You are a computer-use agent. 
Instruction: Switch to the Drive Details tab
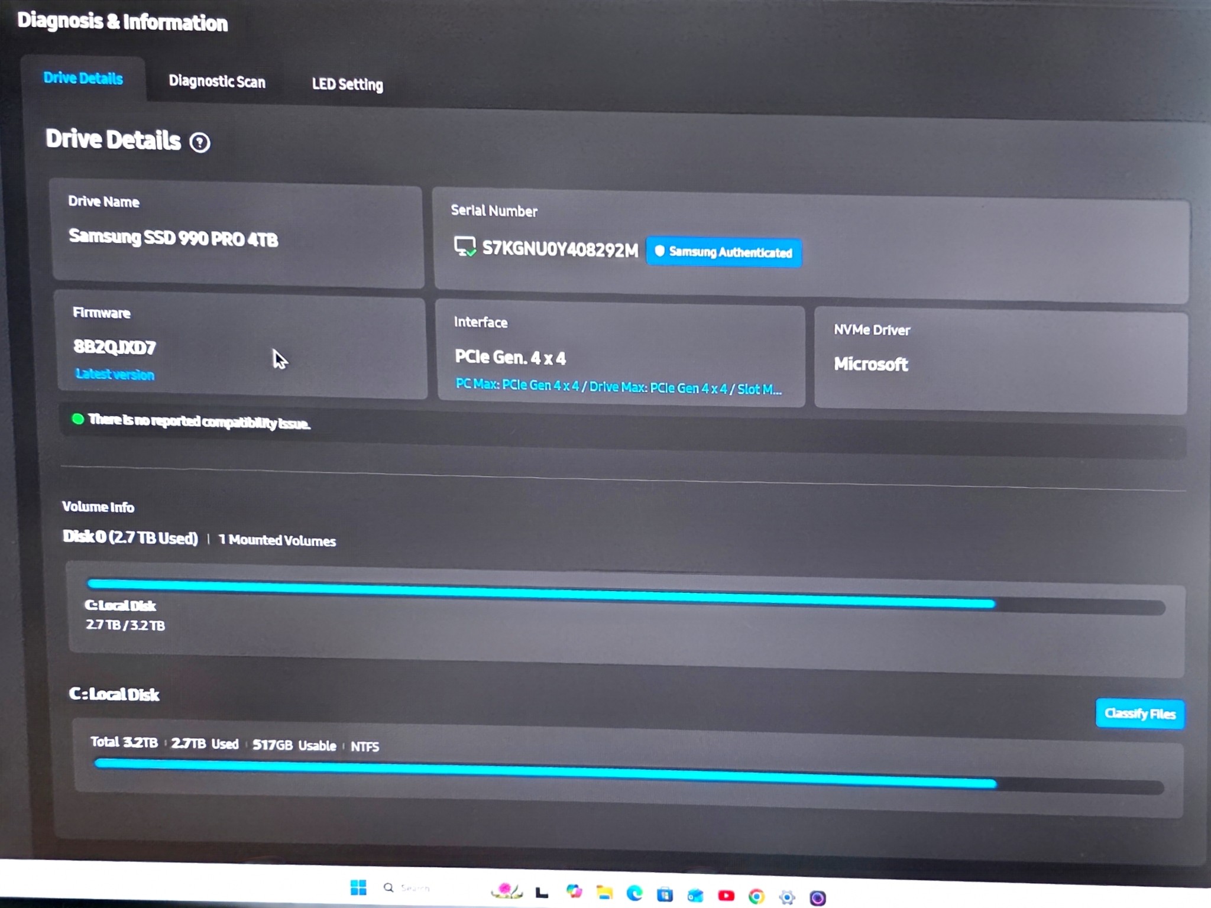tap(83, 78)
